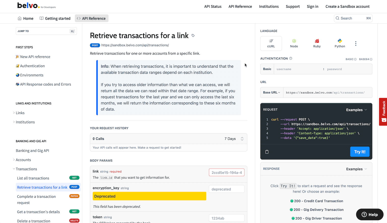387x223 pixels.
Task: Open List all transactions endpoint
Action: (x=48, y=178)
